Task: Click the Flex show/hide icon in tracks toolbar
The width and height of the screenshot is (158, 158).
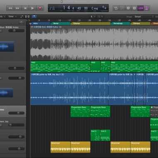Action: click(27, 17)
